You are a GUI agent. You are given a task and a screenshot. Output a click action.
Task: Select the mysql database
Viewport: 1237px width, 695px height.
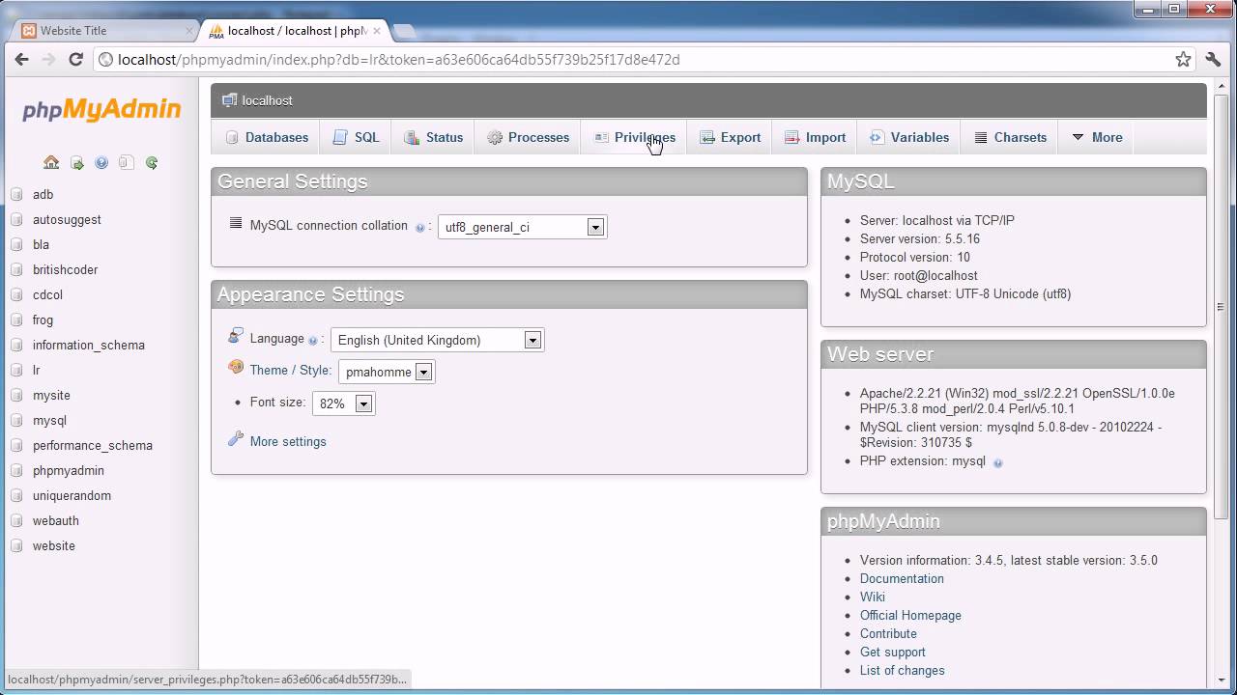pos(49,421)
